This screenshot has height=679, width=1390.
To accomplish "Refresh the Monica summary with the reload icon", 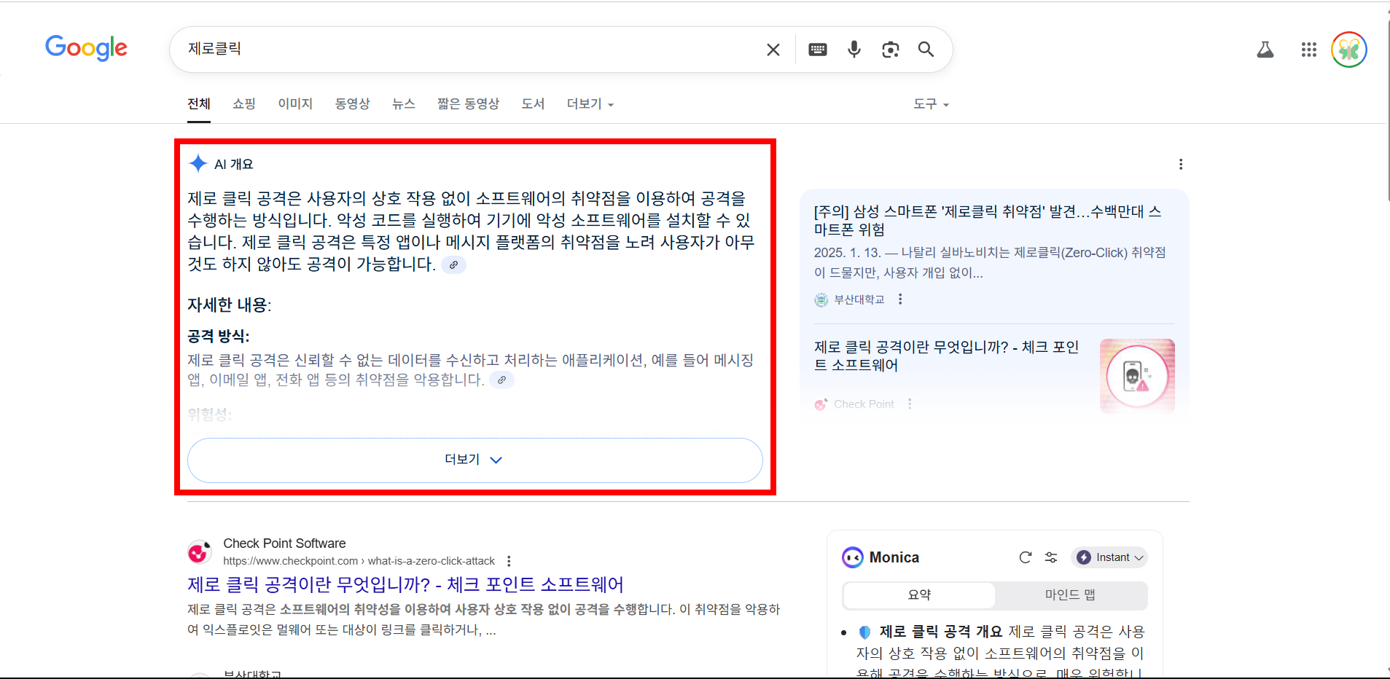I will [x=1026, y=557].
